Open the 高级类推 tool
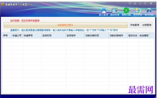Viewport: 158px width, 98px height. [x=115, y=12]
